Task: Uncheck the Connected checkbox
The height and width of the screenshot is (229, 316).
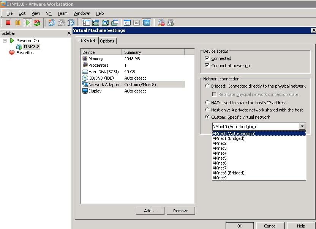Action: [207, 58]
